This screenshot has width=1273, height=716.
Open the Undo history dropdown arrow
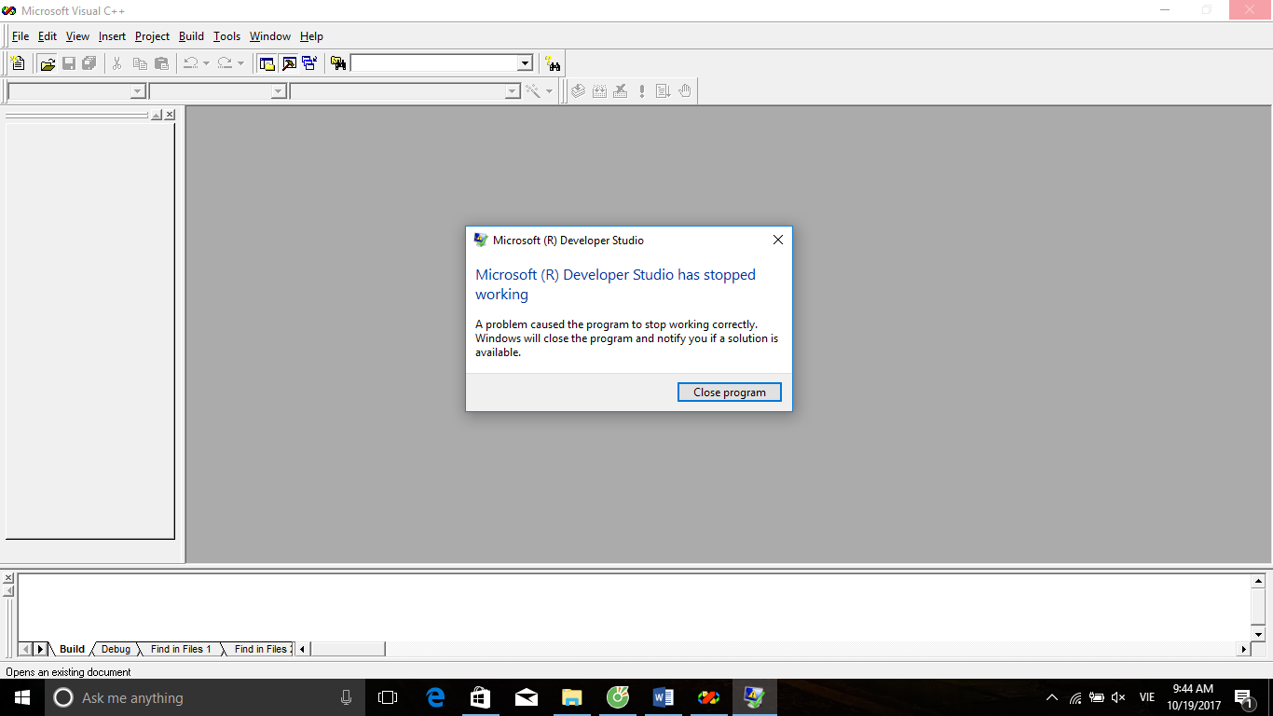click(x=206, y=63)
